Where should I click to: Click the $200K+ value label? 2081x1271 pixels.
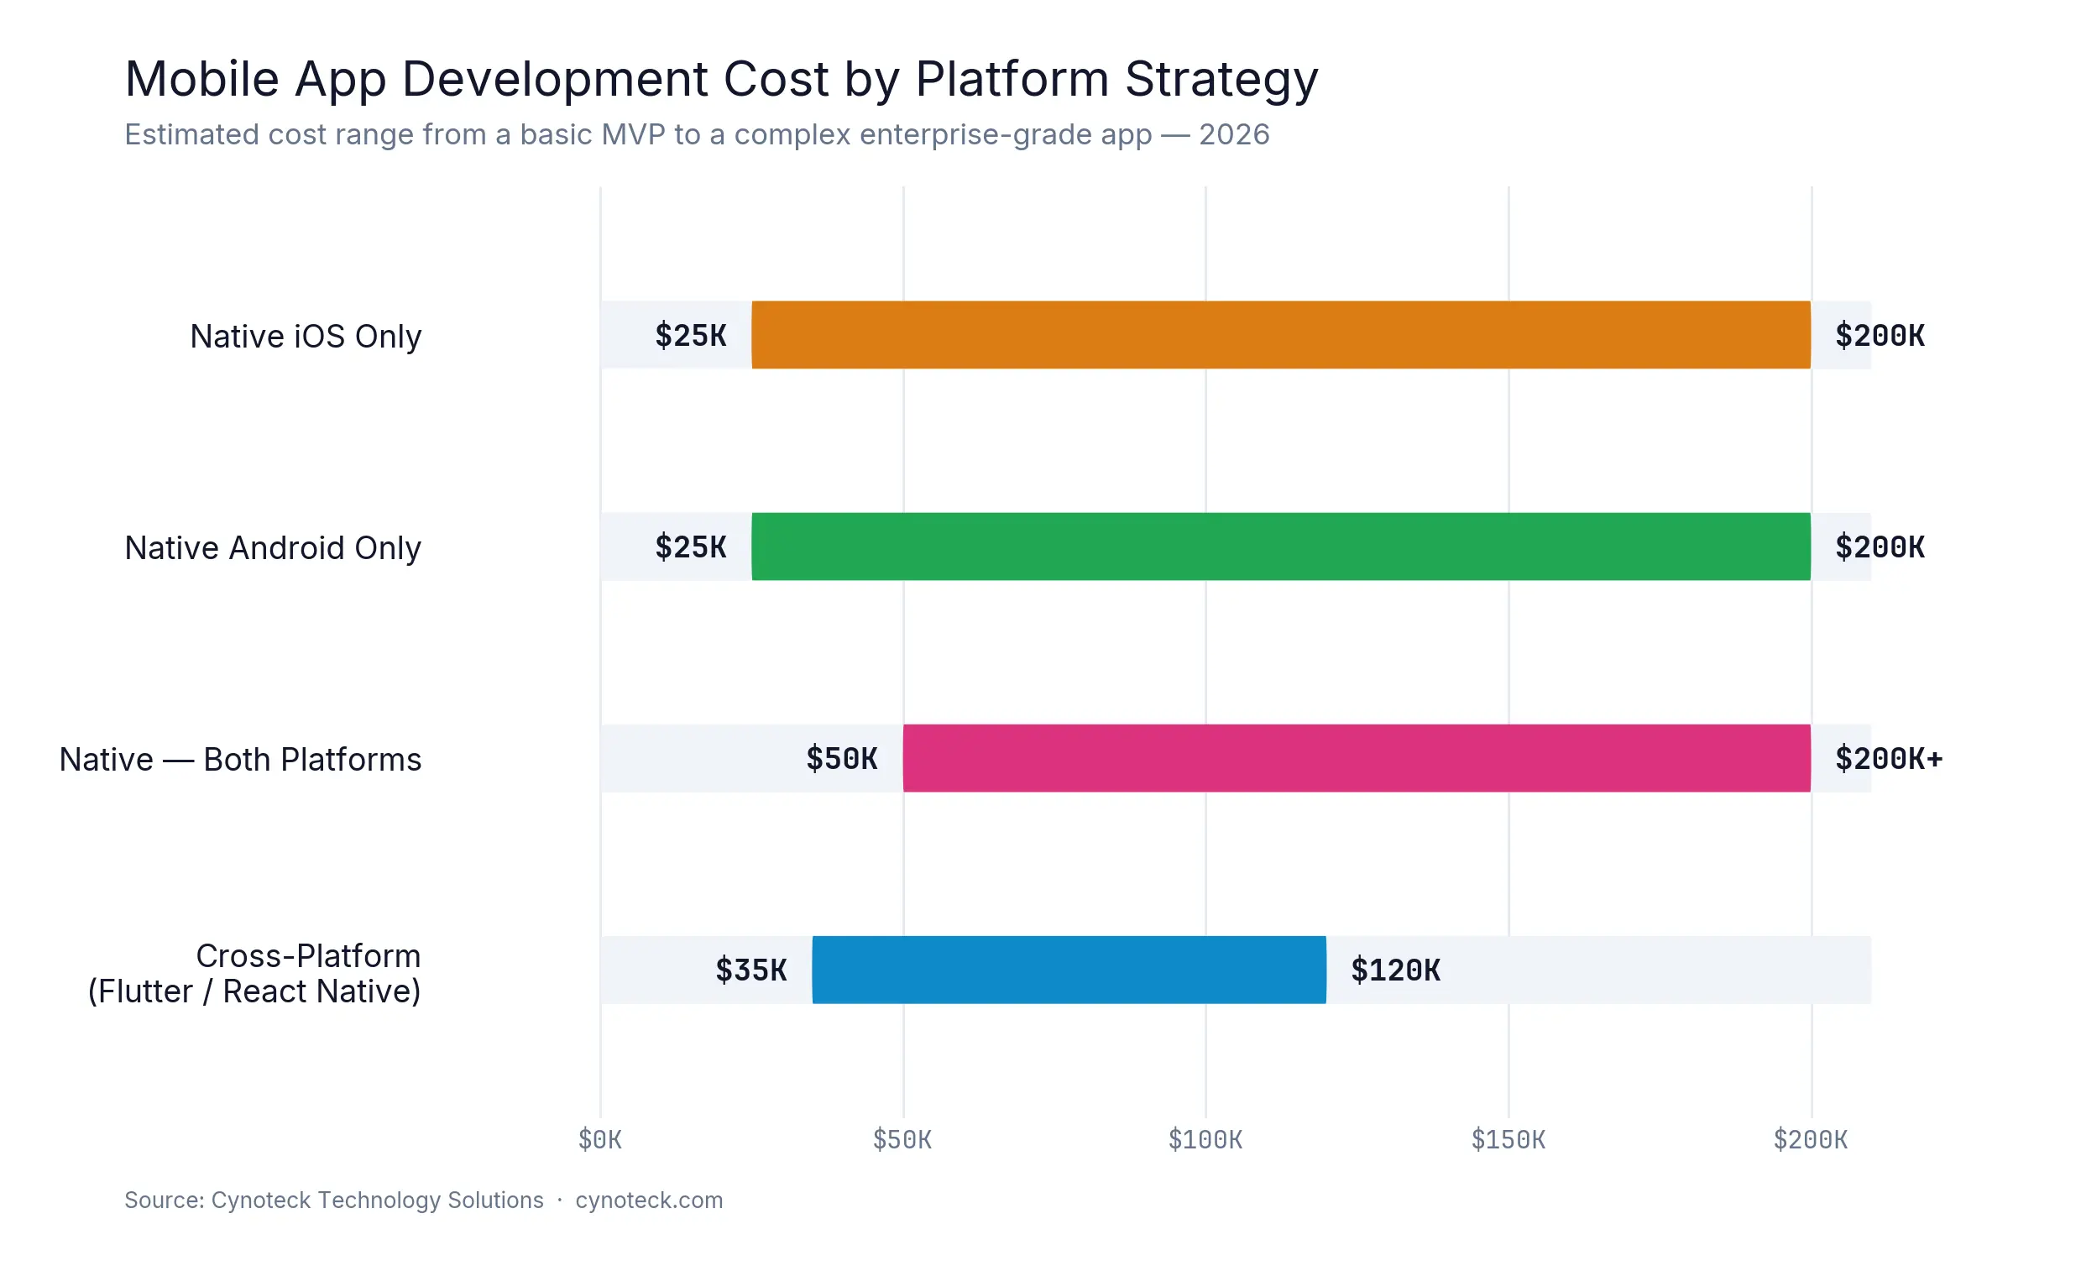click(1890, 758)
